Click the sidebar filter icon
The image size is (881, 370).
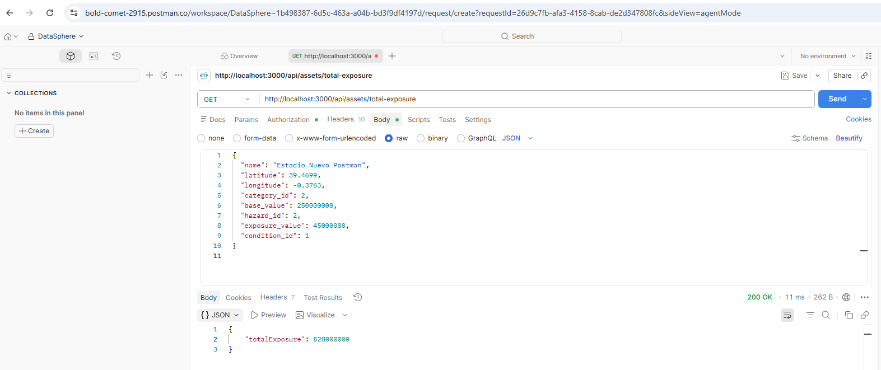click(9, 75)
